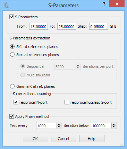This screenshot has width=127, height=149.
Task: Decrease iteration below value with down arrow
Action: pos(114,127)
